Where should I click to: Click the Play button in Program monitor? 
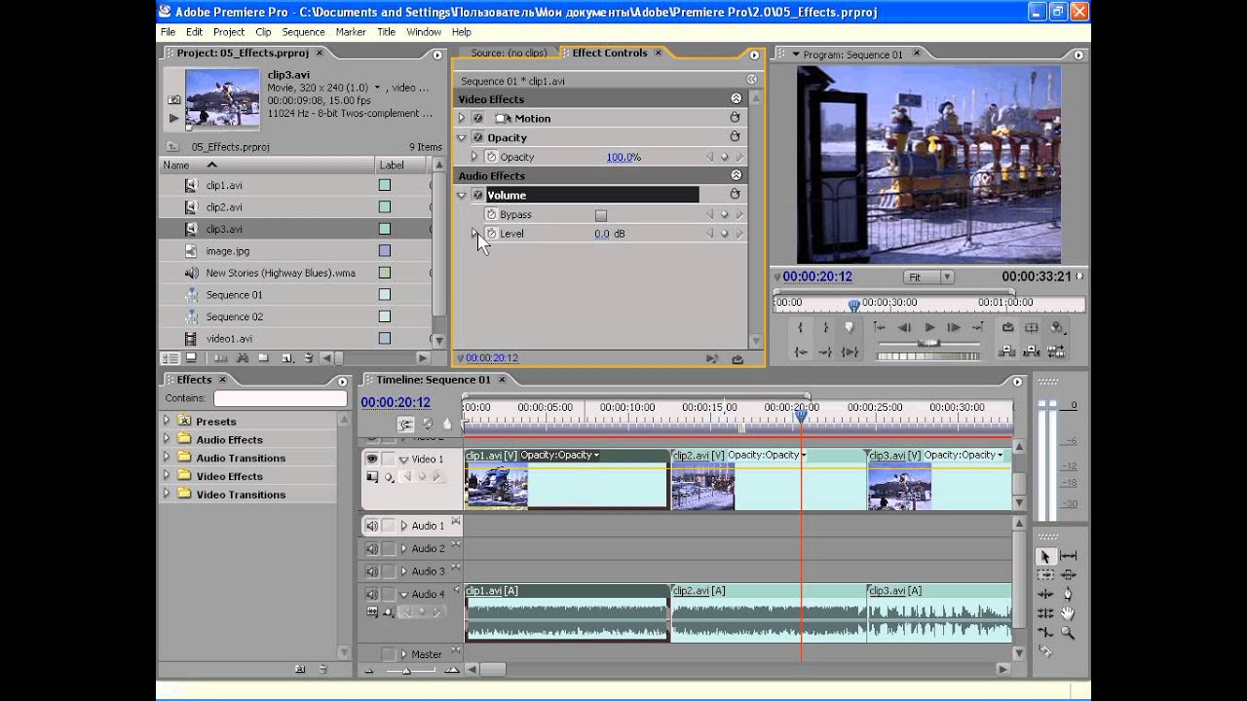(x=929, y=328)
